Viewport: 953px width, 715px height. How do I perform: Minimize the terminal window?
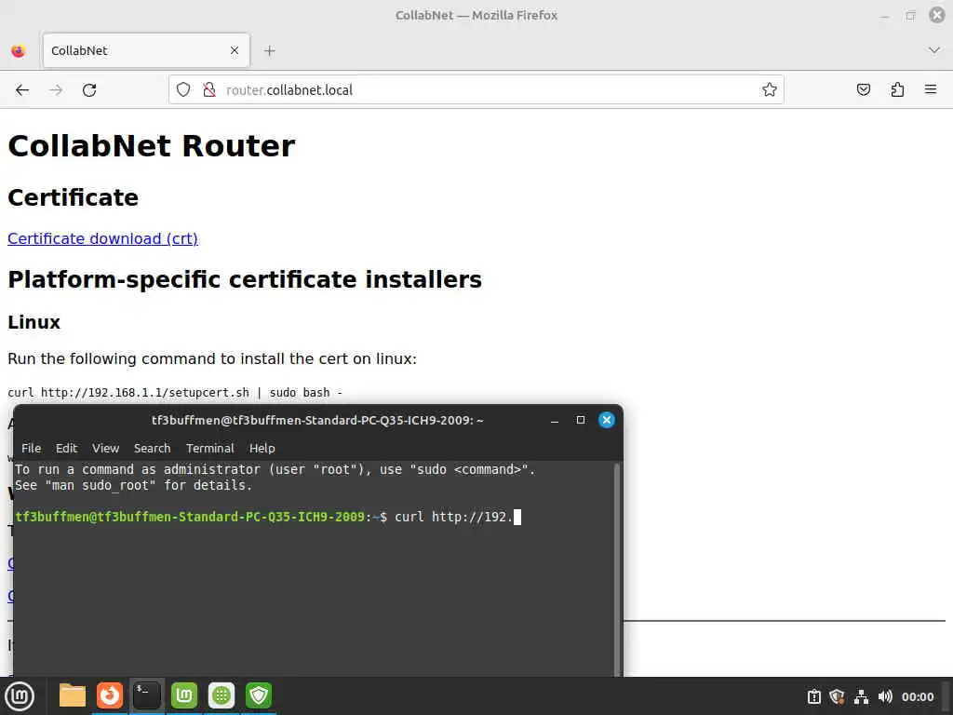555,420
